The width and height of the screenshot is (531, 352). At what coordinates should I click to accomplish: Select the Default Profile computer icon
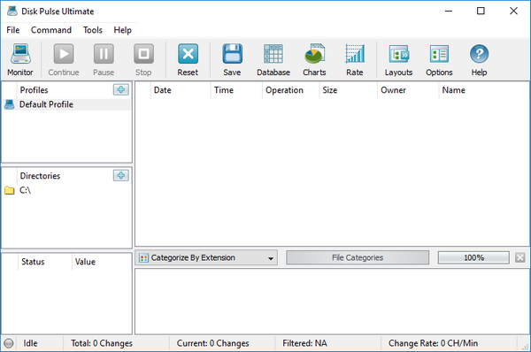(x=10, y=104)
